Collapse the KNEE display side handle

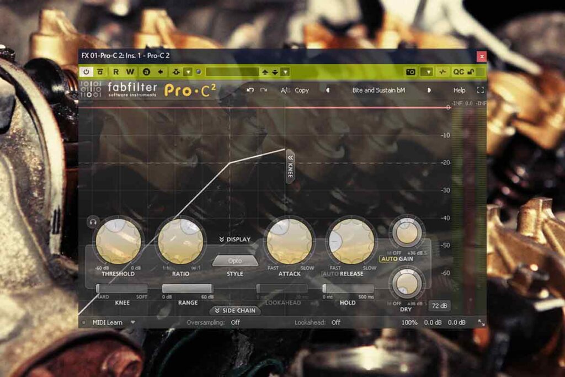pyautogui.click(x=290, y=167)
